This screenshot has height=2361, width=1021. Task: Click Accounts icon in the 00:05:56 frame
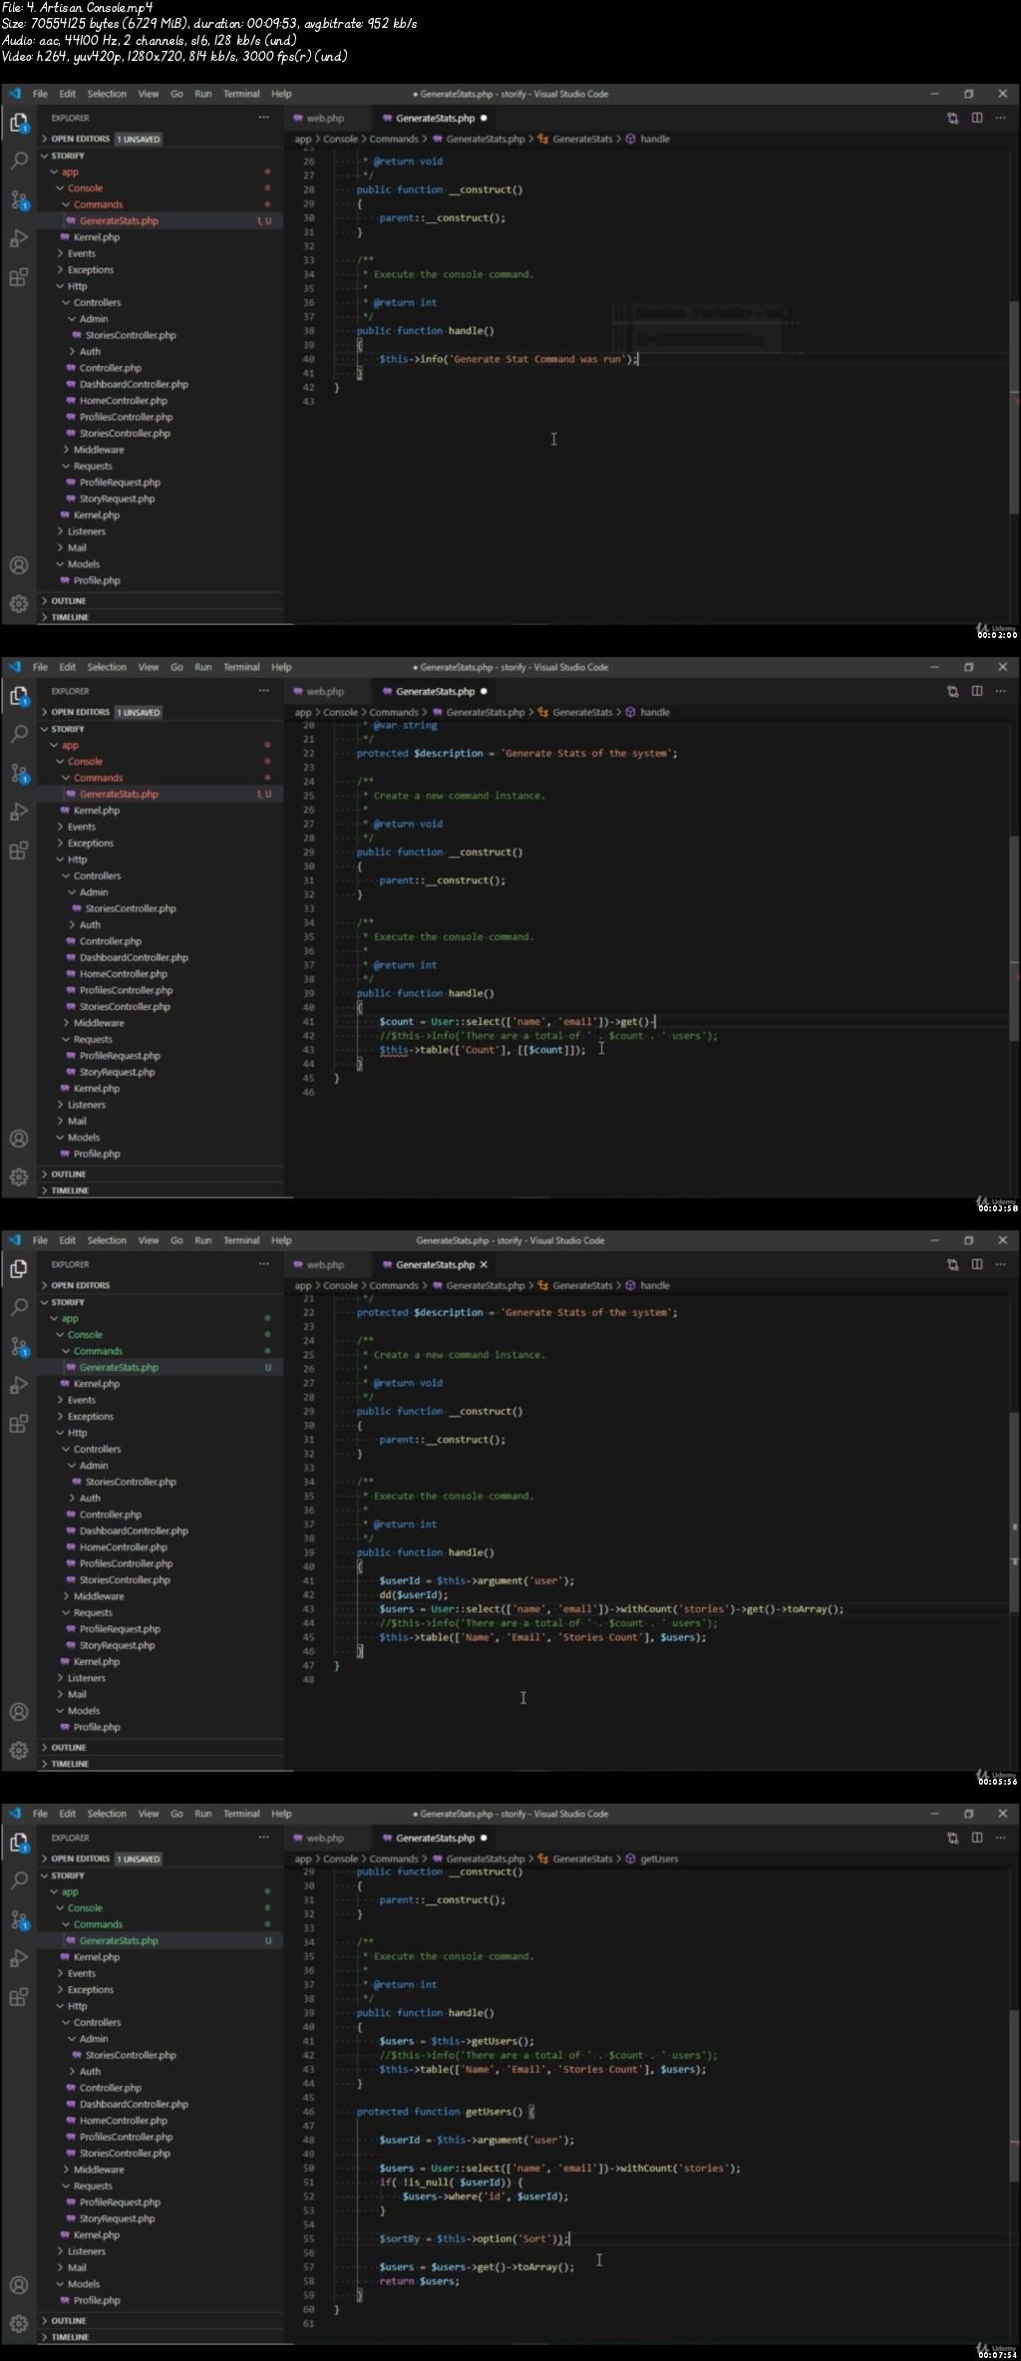tap(18, 1712)
